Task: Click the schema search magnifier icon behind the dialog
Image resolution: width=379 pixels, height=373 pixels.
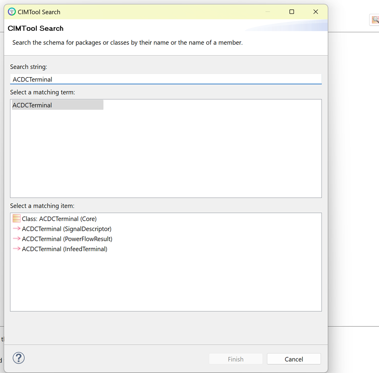Action: tap(375, 20)
